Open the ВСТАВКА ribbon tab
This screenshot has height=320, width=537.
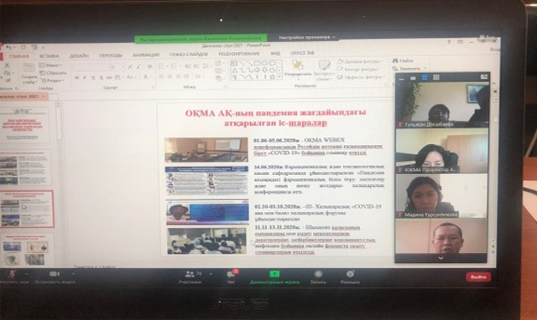point(49,56)
